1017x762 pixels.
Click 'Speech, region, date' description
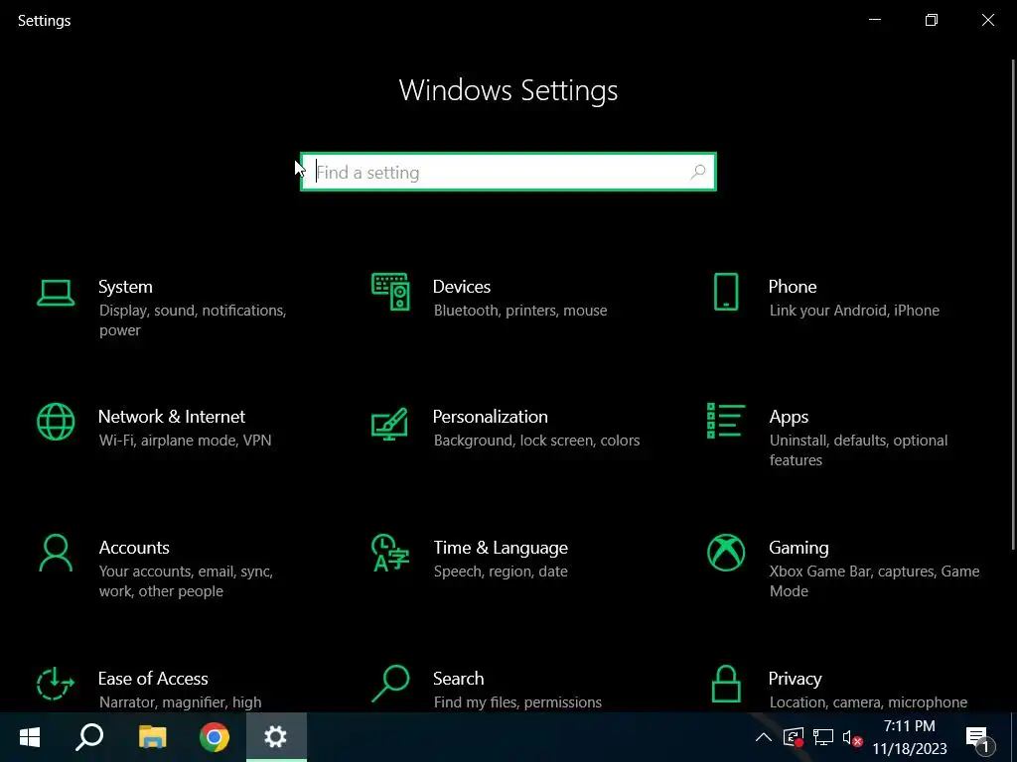pos(501,571)
